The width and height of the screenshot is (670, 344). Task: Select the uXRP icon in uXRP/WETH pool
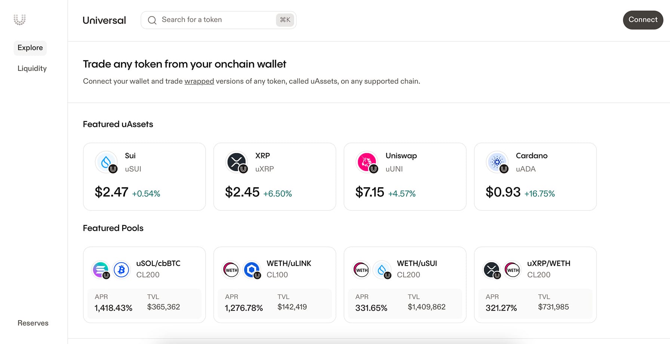492,269
